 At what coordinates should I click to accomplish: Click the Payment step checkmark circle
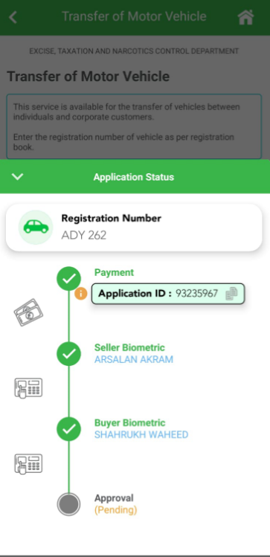click(69, 279)
